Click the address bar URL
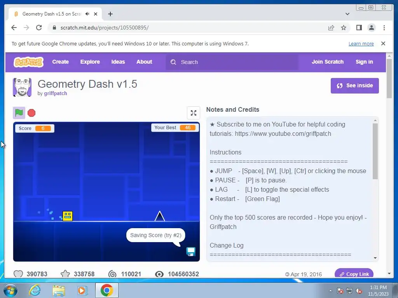Image resolution: width=398 pixels, height=298 pixels. (x=105, y=28)
